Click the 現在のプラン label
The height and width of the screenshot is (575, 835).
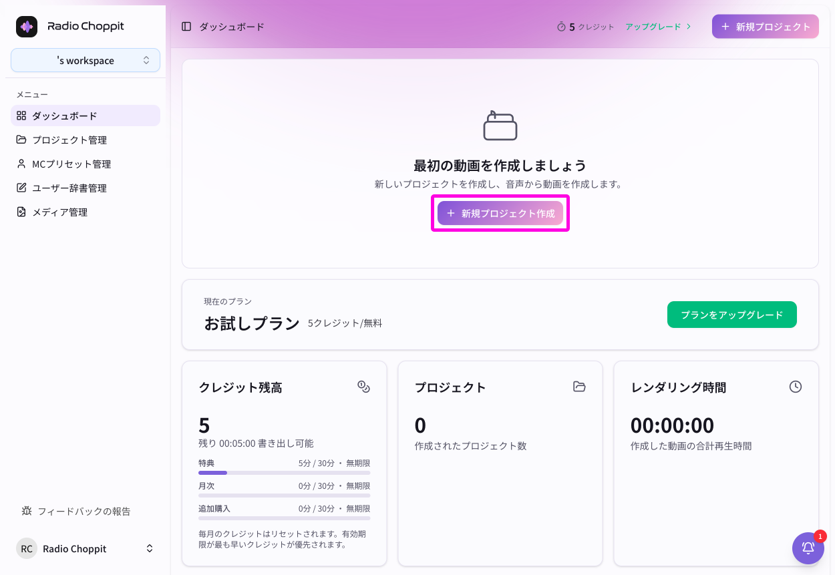228,301
